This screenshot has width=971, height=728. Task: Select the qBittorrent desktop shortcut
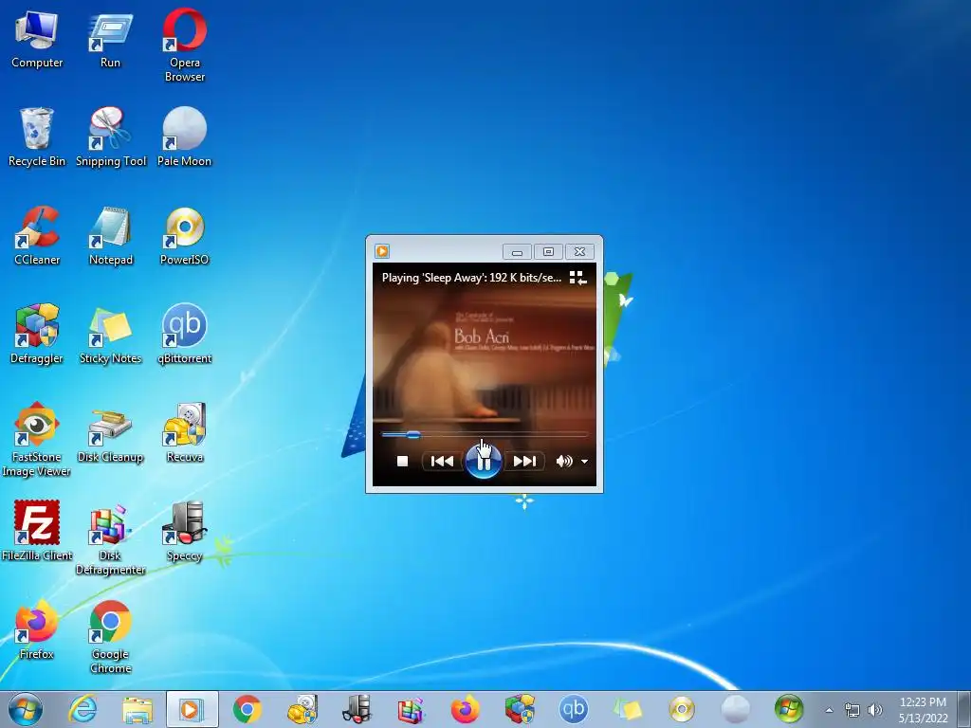185,335
